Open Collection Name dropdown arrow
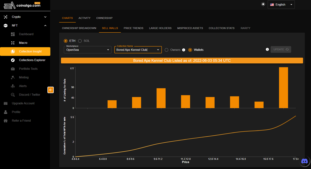 point(158,50)
